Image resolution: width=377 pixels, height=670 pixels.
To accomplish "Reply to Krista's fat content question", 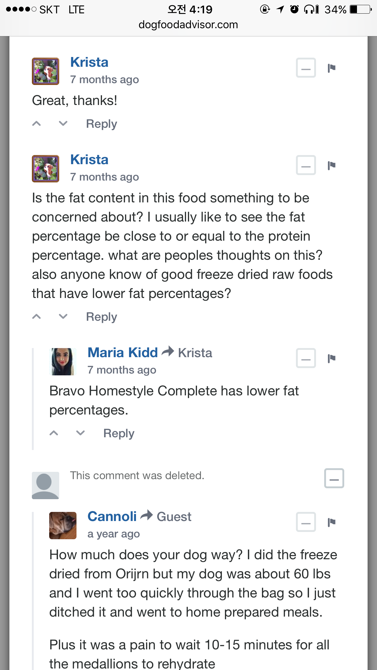I will pos(101,317).
